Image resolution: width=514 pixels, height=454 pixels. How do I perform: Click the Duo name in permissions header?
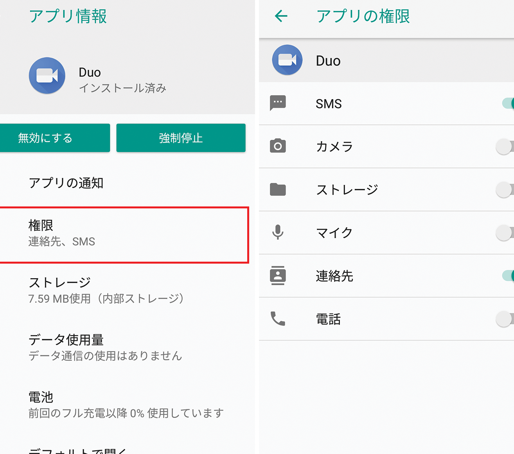(x=328, y=61)
